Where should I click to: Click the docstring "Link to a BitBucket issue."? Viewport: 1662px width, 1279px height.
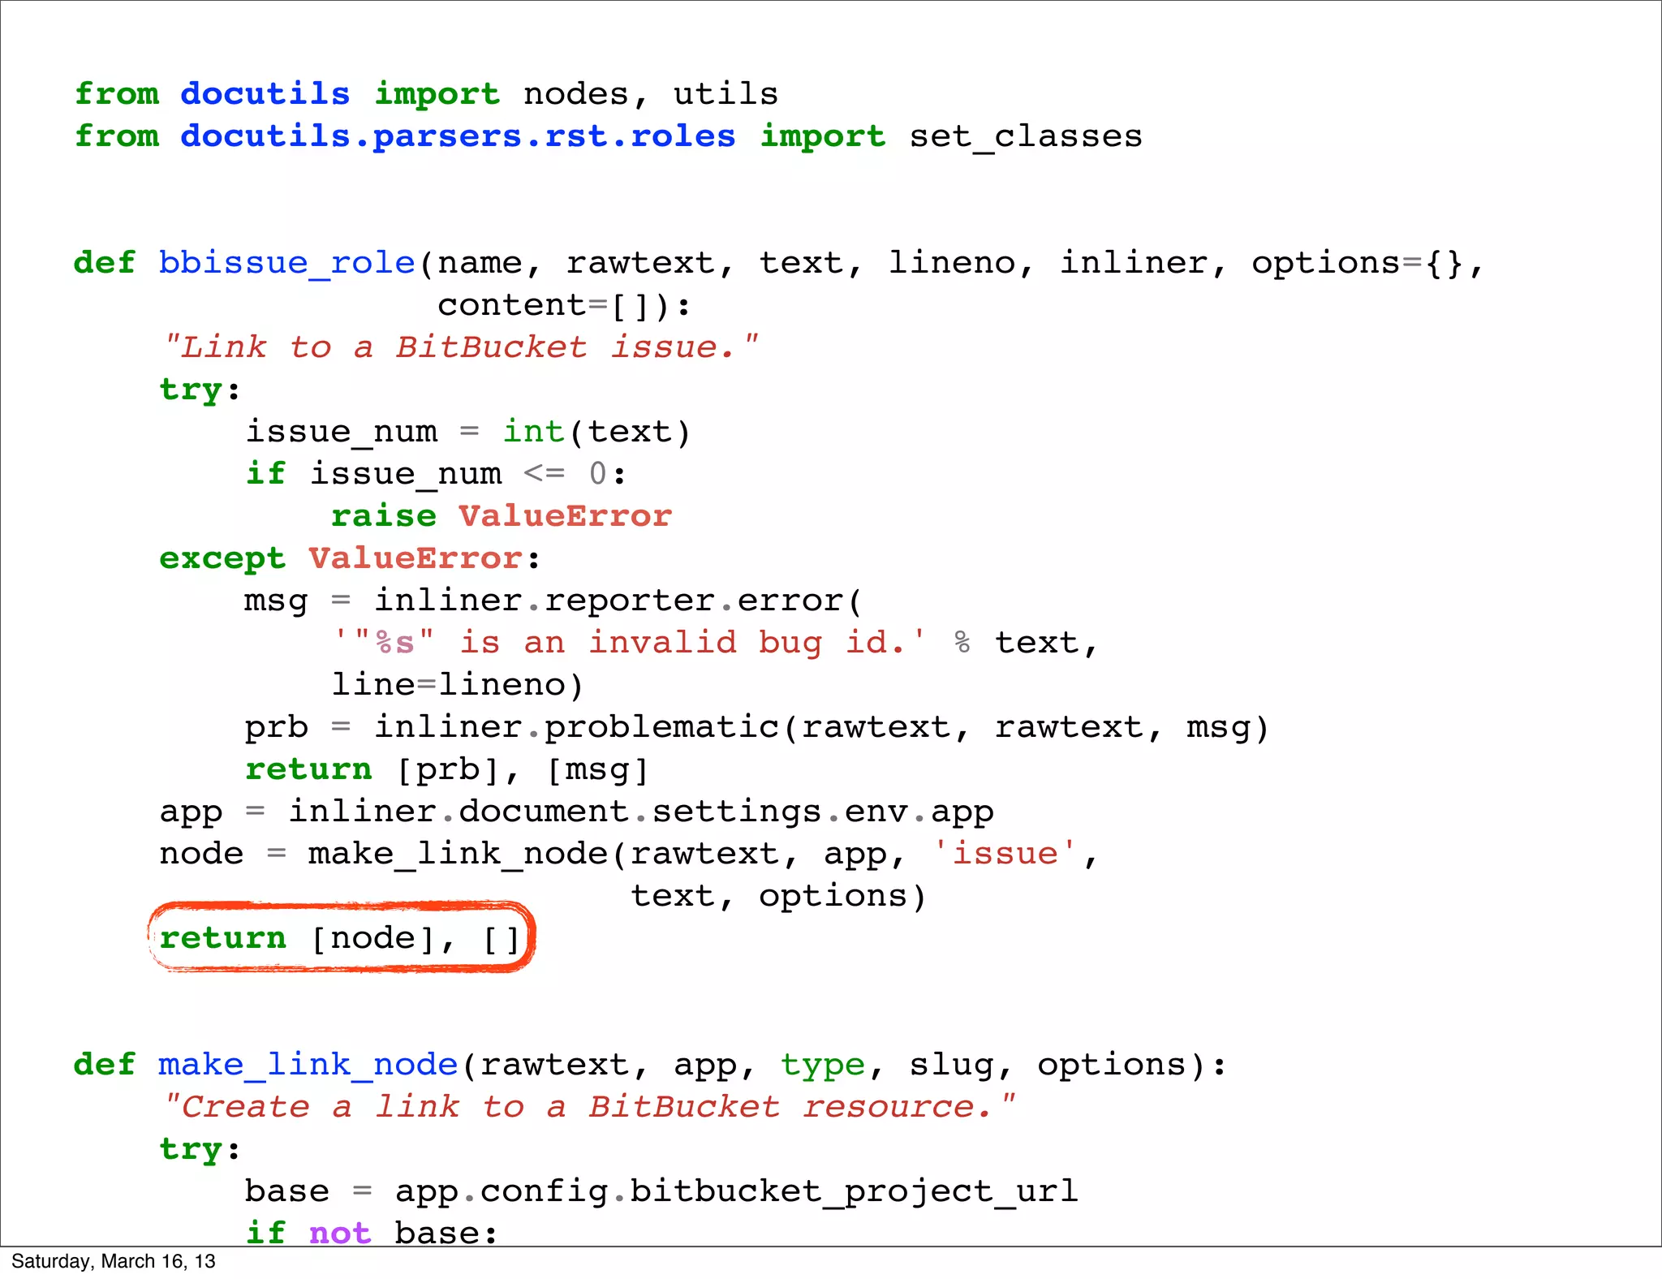(x=459, y=347)
